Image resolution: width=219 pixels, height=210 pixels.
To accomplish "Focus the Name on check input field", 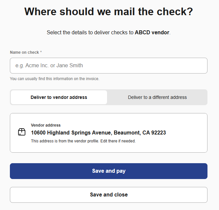I will click(109, 66).
